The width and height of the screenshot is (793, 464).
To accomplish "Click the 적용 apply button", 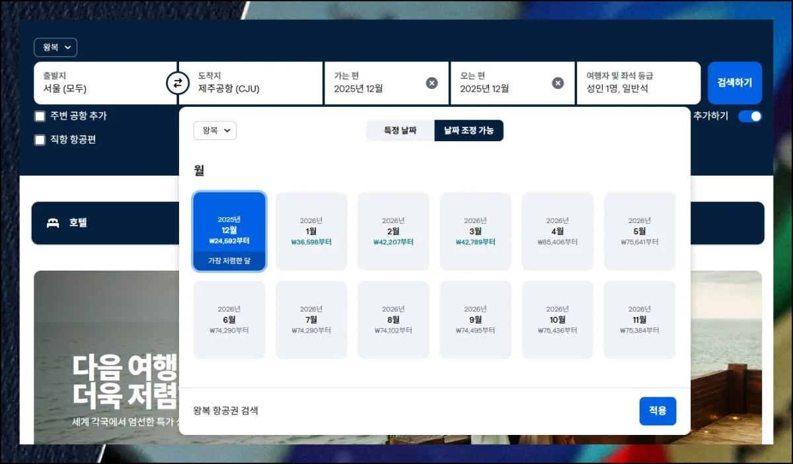I will [x=658, y=411].
